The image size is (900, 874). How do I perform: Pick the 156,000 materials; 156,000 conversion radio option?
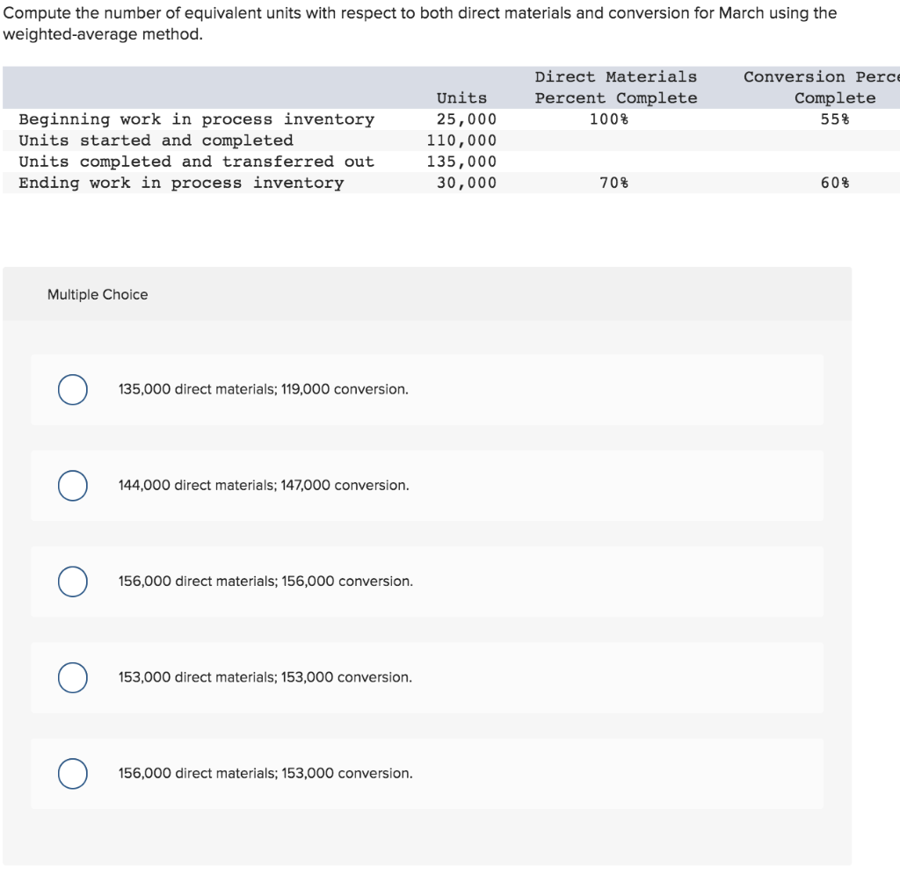73,581
